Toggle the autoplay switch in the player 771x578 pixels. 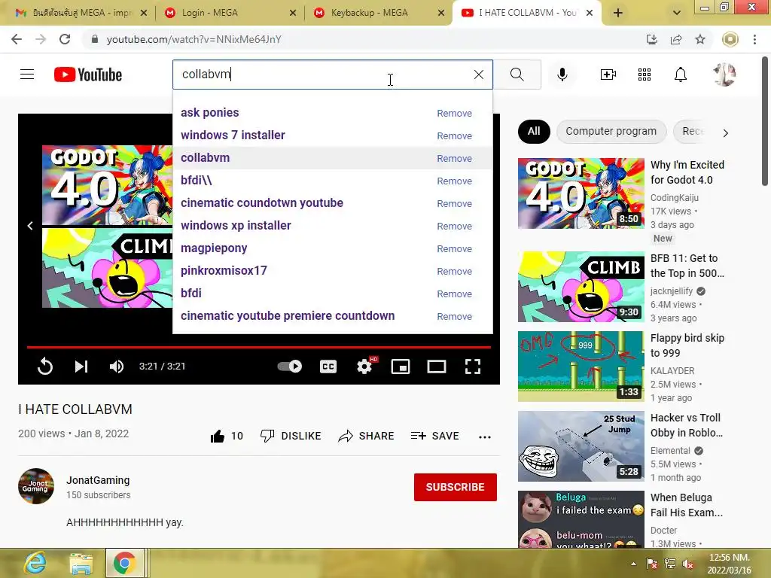tap(290, 367)
